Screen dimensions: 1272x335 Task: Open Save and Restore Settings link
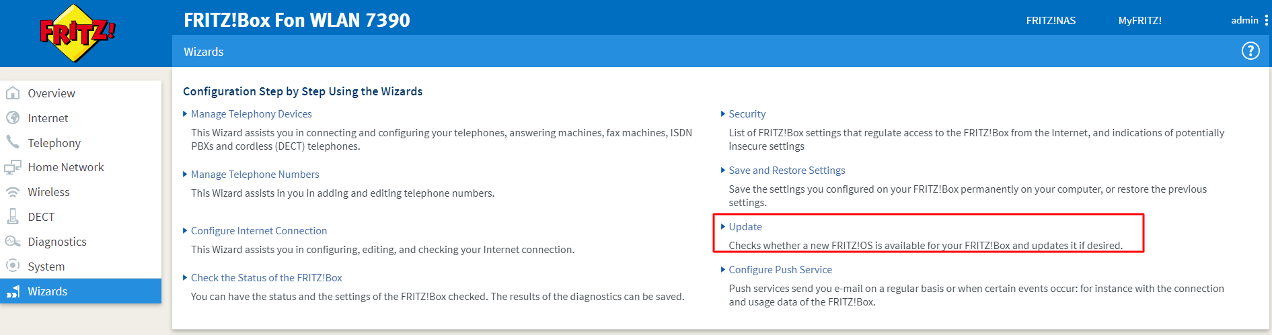(x=787, y=171)
